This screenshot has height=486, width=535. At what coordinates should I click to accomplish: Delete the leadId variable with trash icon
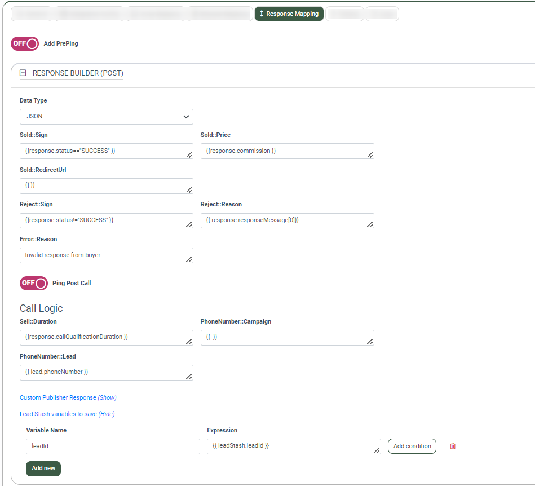(453, 446)
